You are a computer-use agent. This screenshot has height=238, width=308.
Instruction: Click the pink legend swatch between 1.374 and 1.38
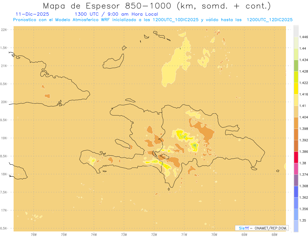click(296, 169)
